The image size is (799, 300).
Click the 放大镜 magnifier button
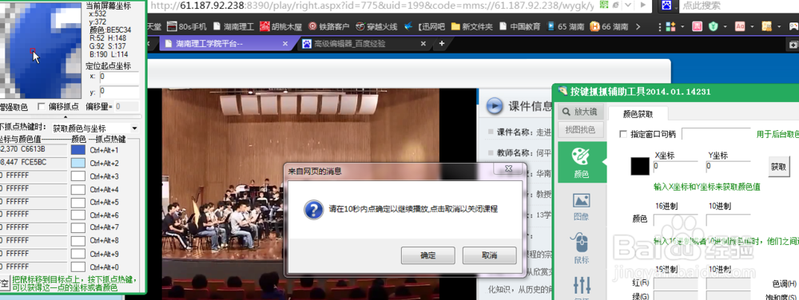click(x=581, y=111)
